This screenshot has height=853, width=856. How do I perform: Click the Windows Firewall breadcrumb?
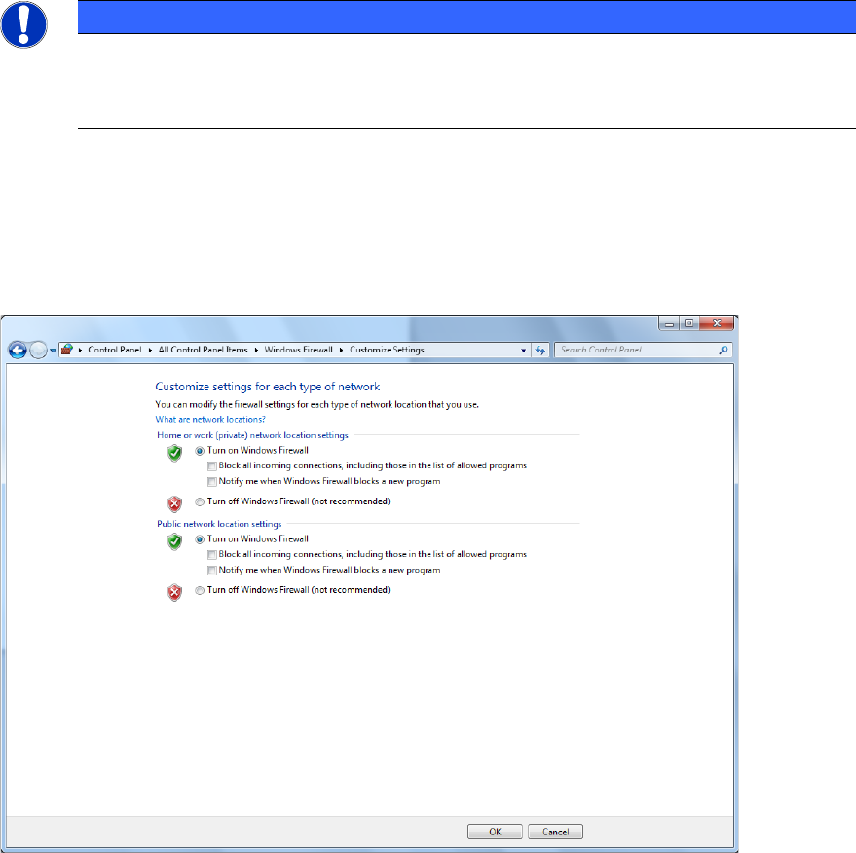point(299,350)
